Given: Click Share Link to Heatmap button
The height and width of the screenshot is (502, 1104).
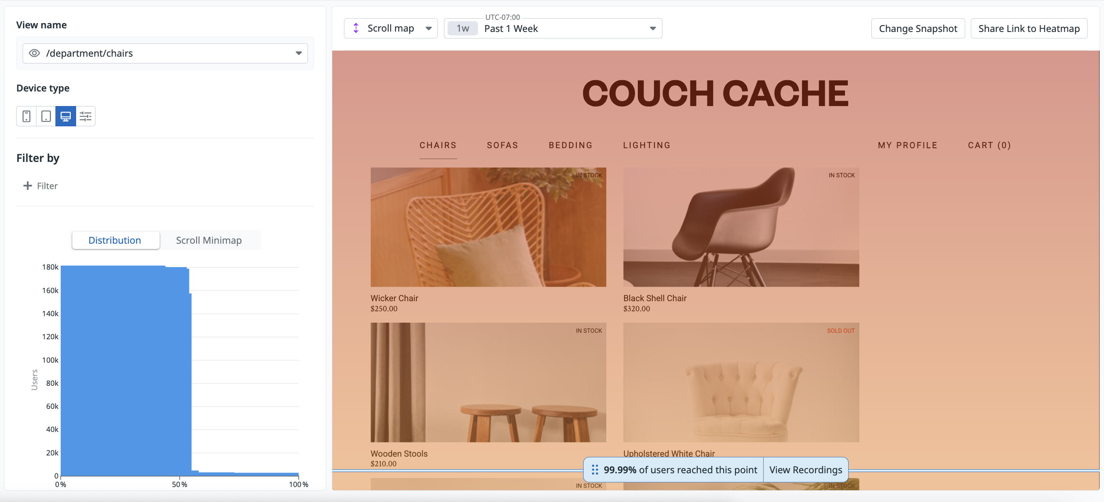Looking at the screenshot, I should 1029,29.
